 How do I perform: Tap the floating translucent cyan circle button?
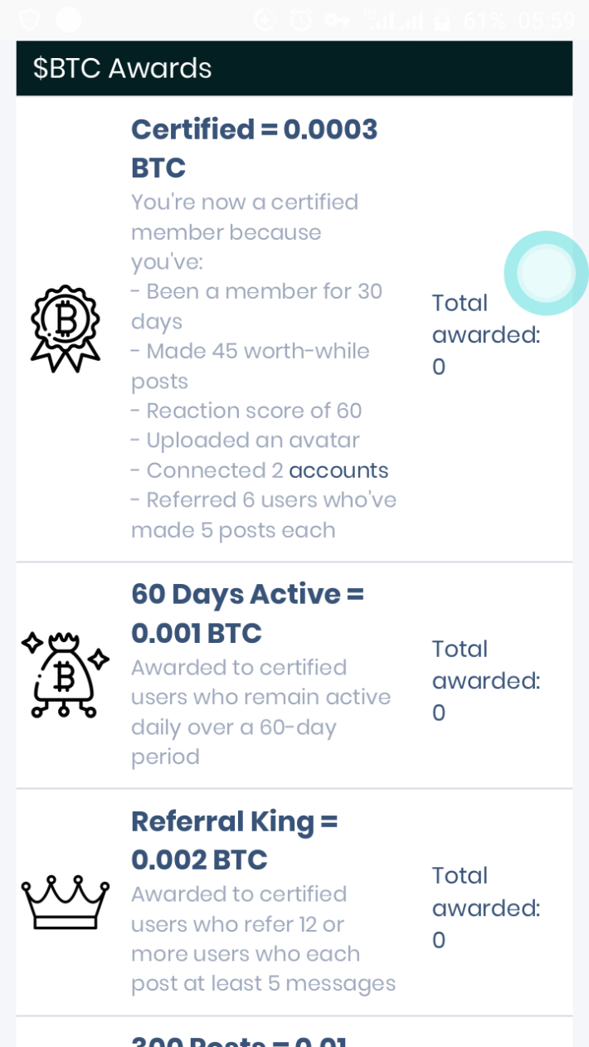(x=546, y=273)
